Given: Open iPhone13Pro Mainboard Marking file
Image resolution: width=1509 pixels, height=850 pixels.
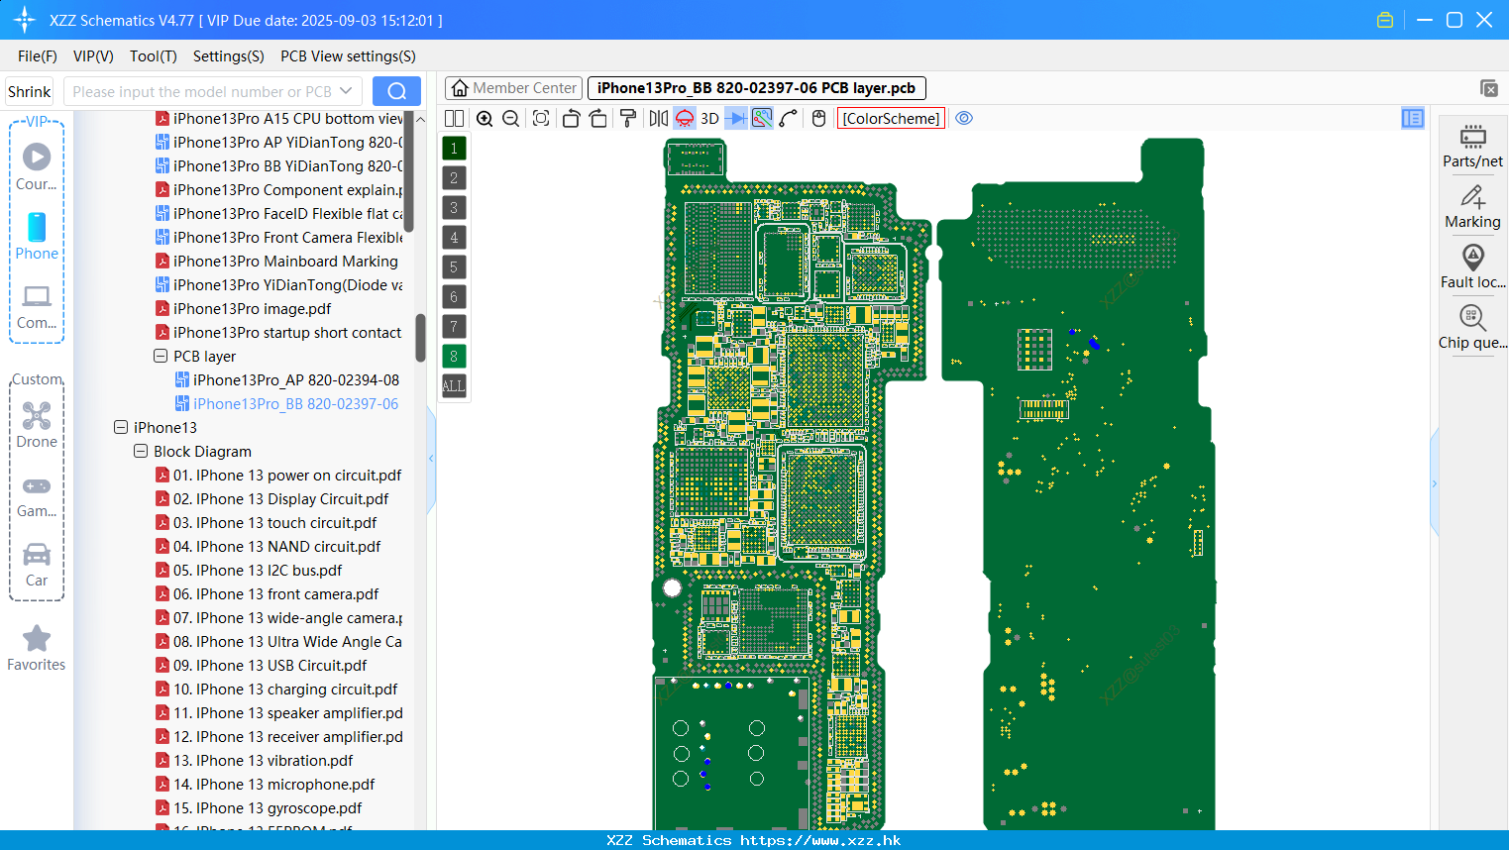Looking at the screenshot, I should 276,261.
